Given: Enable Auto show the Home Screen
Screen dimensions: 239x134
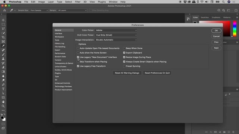Looking at the screenshot, I should coord(78,53).
